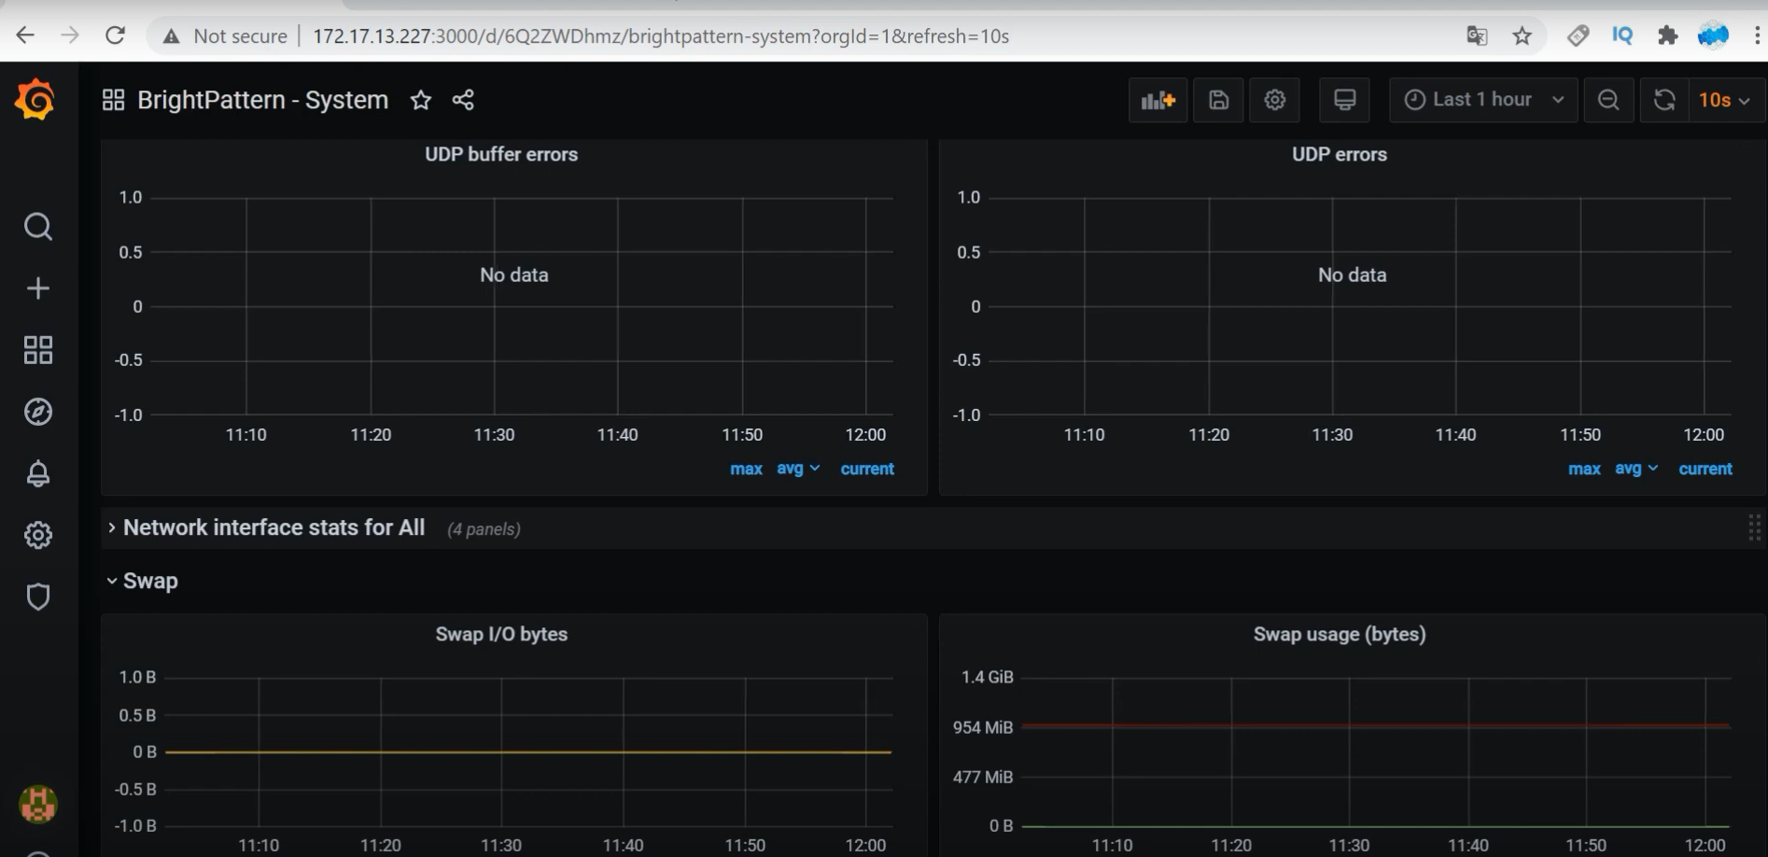Open the Last 1 hour time picker
1768x857 pixels.
pos(1483,100)
